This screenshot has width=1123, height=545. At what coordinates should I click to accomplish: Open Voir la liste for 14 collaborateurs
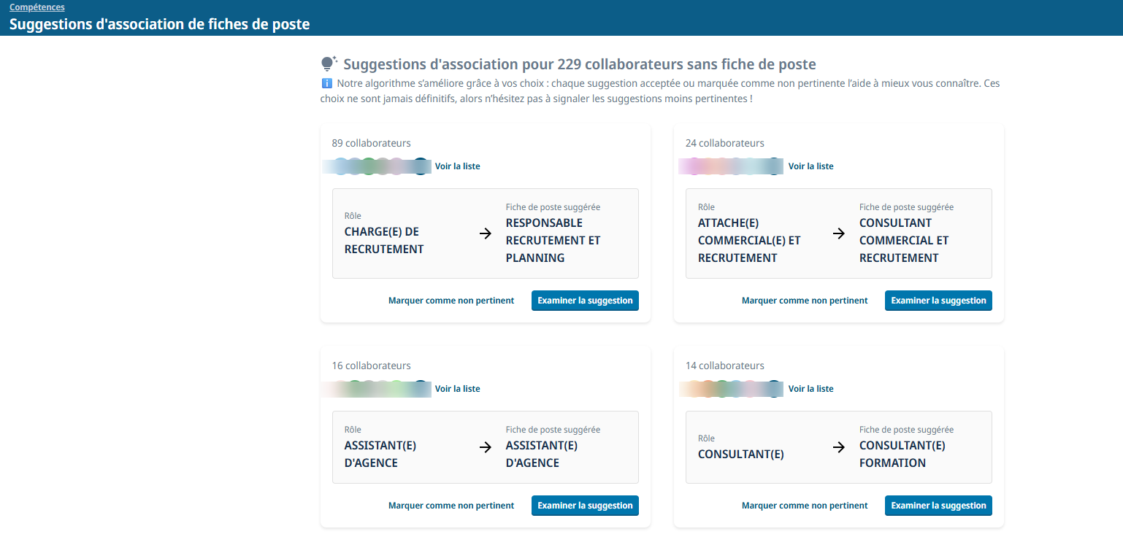point(811,389)
